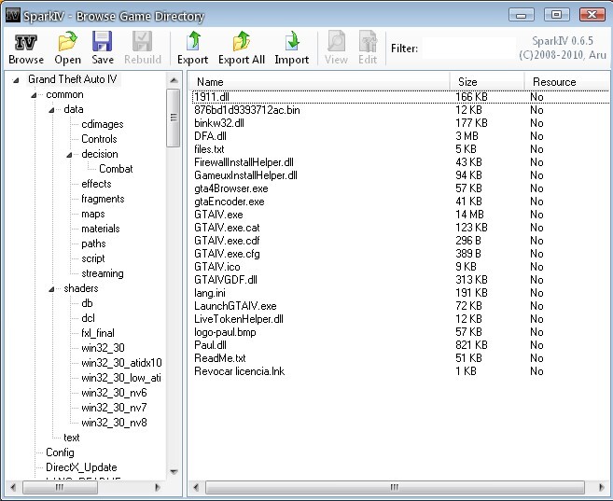Select gtaEncoder.exe in the list
This screenshot has width=613, height=501.
click(x=230, y=202)
